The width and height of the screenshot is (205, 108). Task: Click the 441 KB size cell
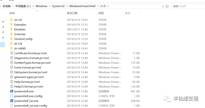coord(135,91)
